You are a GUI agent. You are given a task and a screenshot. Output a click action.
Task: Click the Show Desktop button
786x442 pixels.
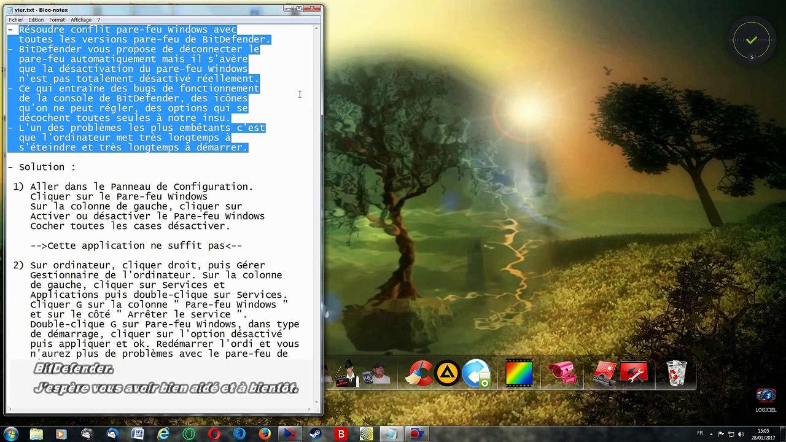click(782, 434)
